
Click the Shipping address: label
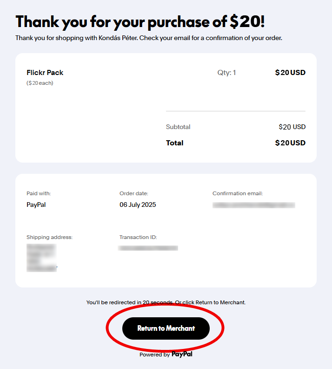click(x=50, y=237)
